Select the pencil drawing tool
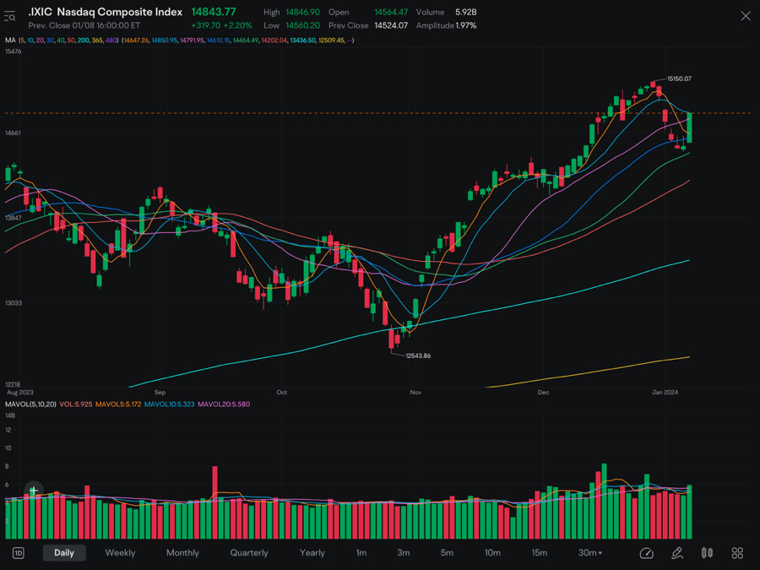The width and height of the screenshot is (760, 570). pos(677,553)
